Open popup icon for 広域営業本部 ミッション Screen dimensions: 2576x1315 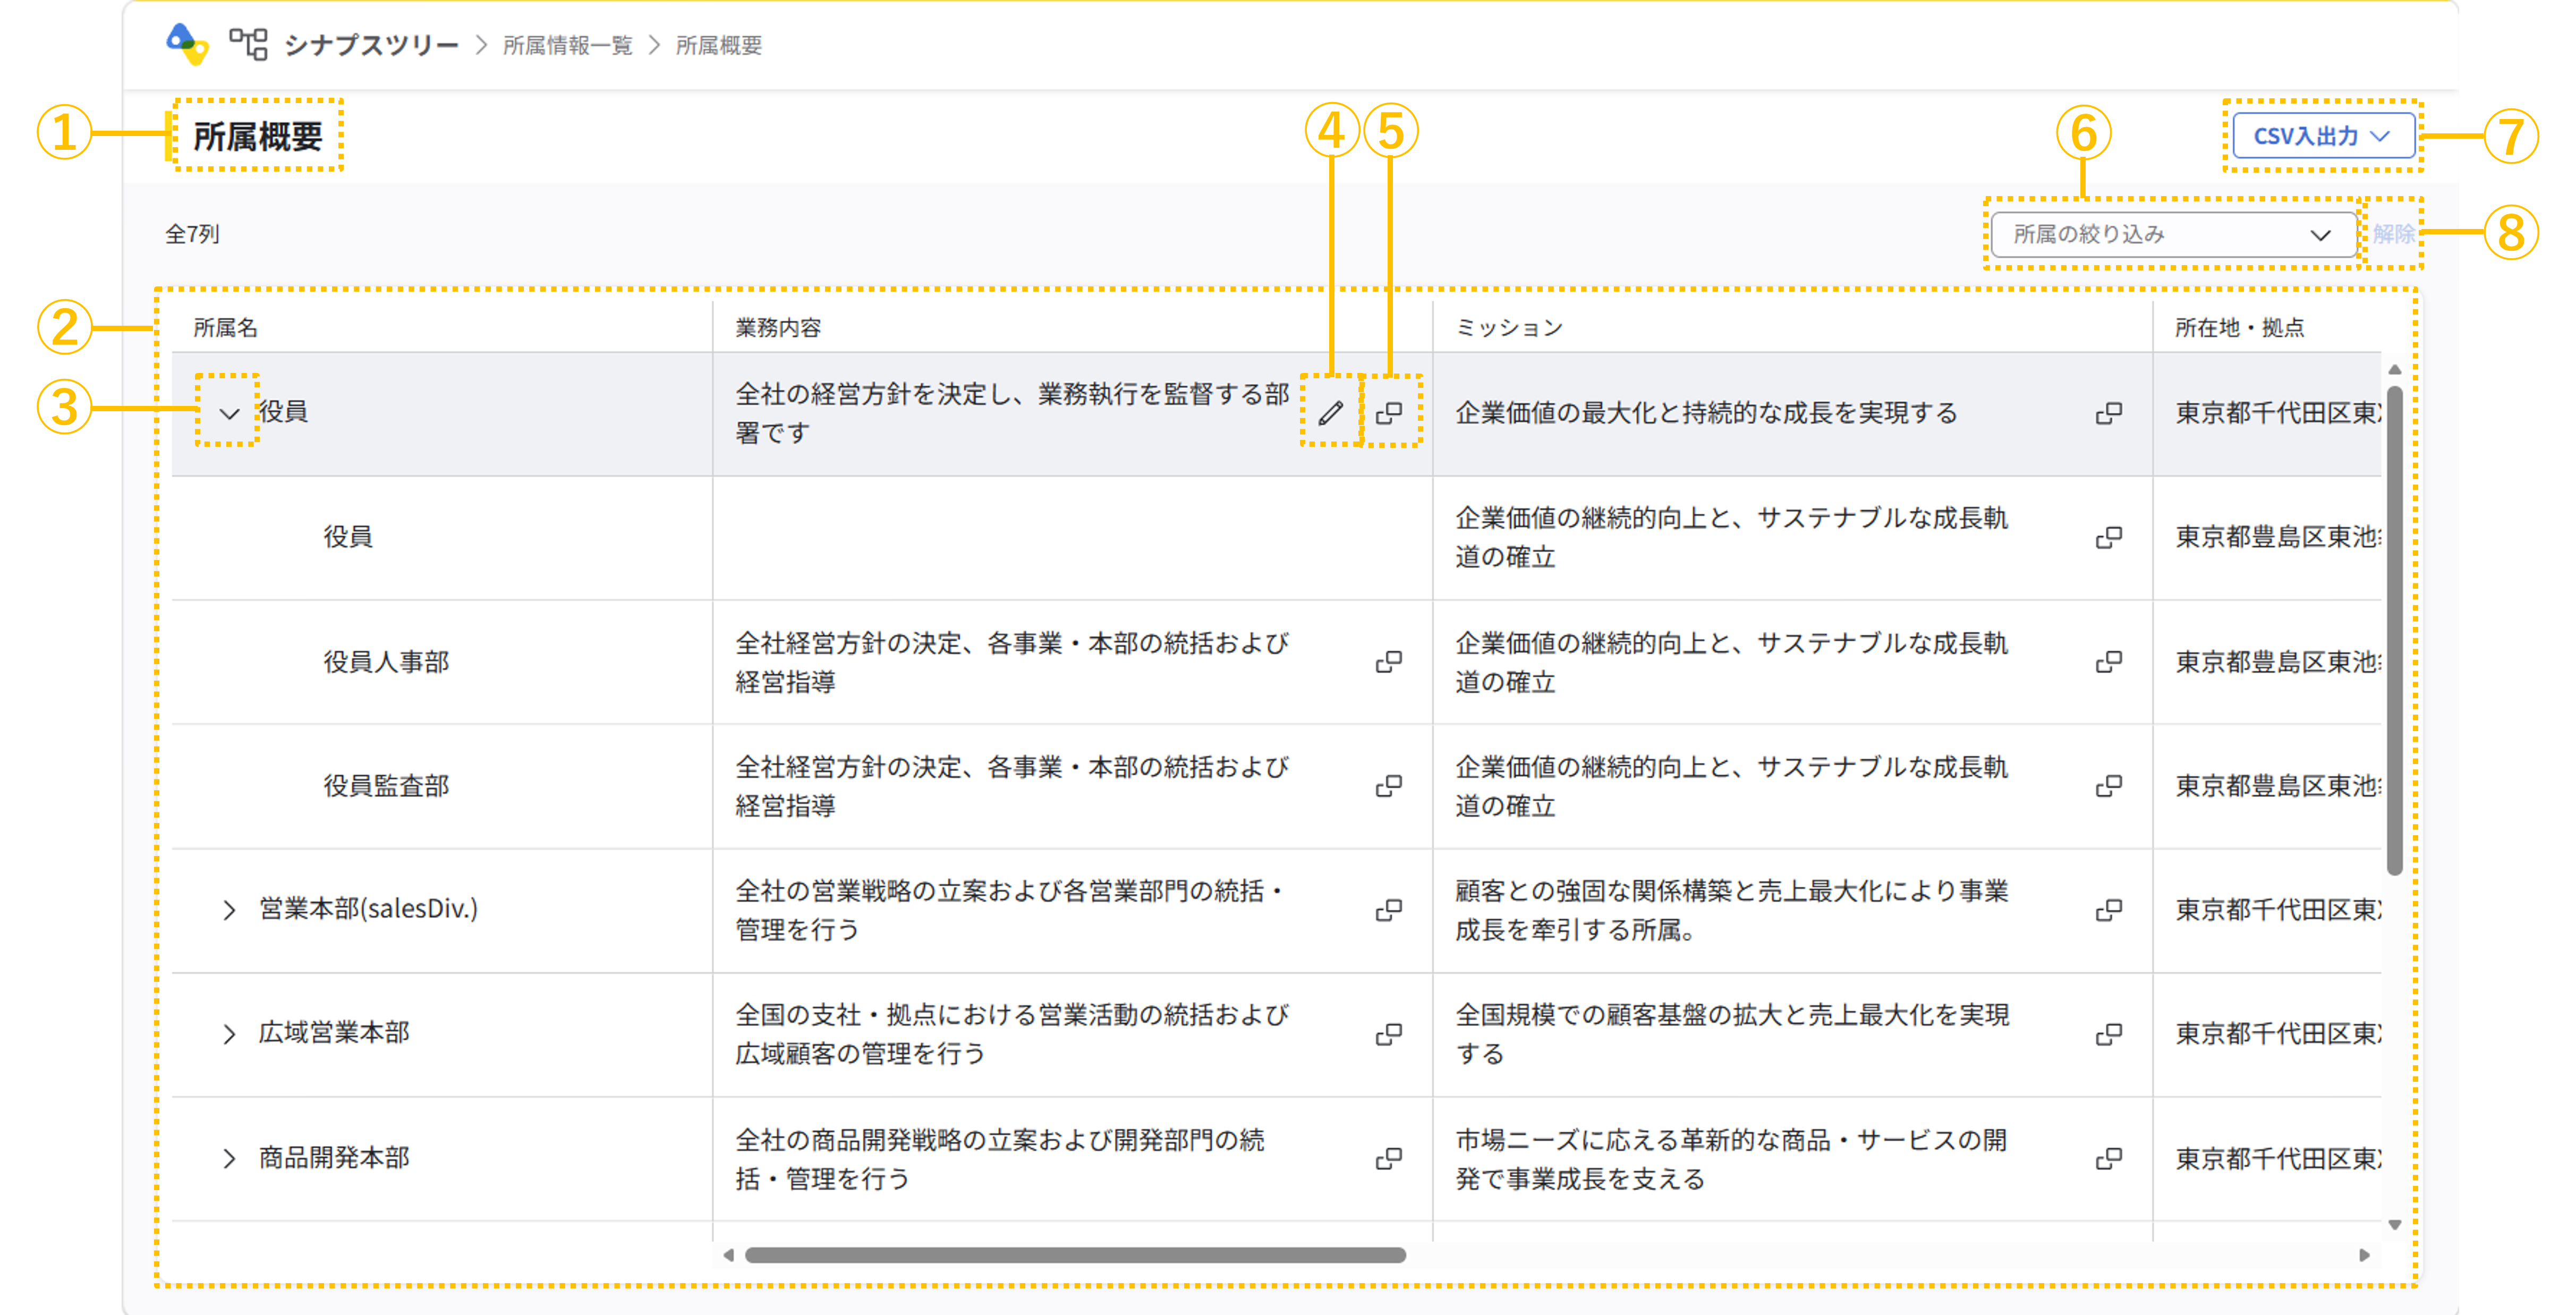point(2109,1034)
